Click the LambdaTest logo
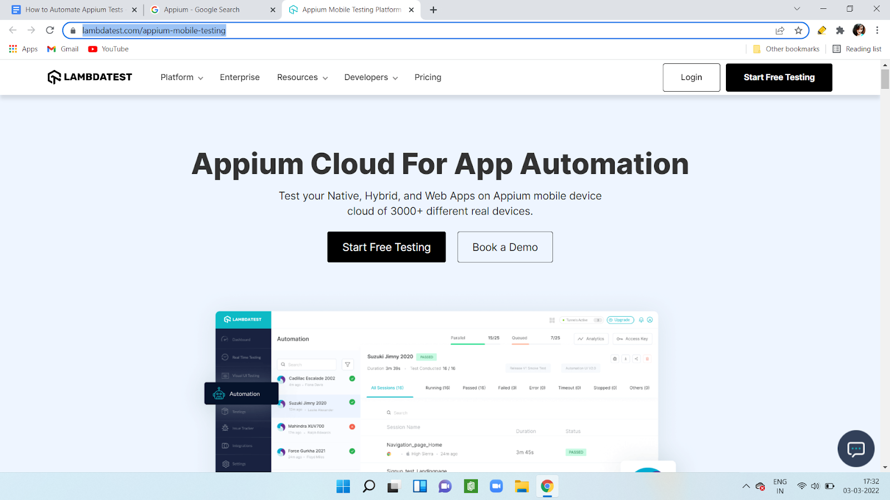The image size is (890, 500). [90, 77]
